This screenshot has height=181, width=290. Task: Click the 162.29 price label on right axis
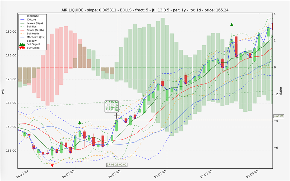(x=278, y=116)
